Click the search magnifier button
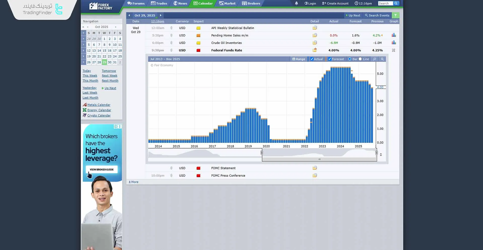The height and width of the screenshot is (250, 483). (x=396, y=3)
